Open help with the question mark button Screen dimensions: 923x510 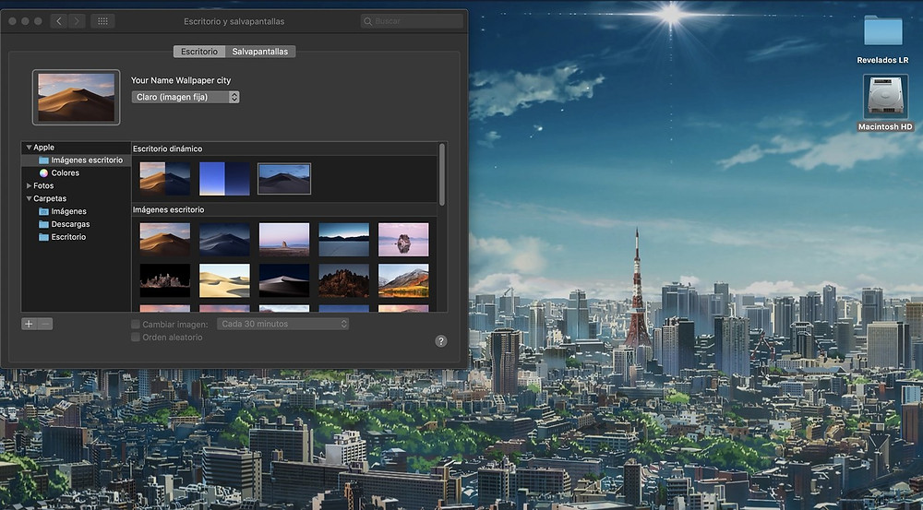click(x=441, y=341)
